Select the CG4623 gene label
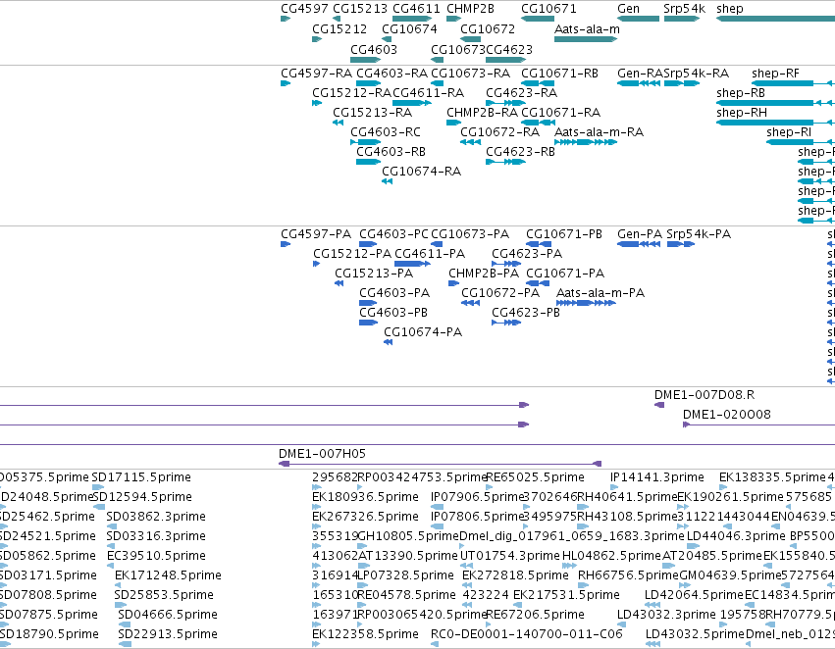The height and width of the screenshot is (649, 835). pyautogui.click(x=509, y=49)
